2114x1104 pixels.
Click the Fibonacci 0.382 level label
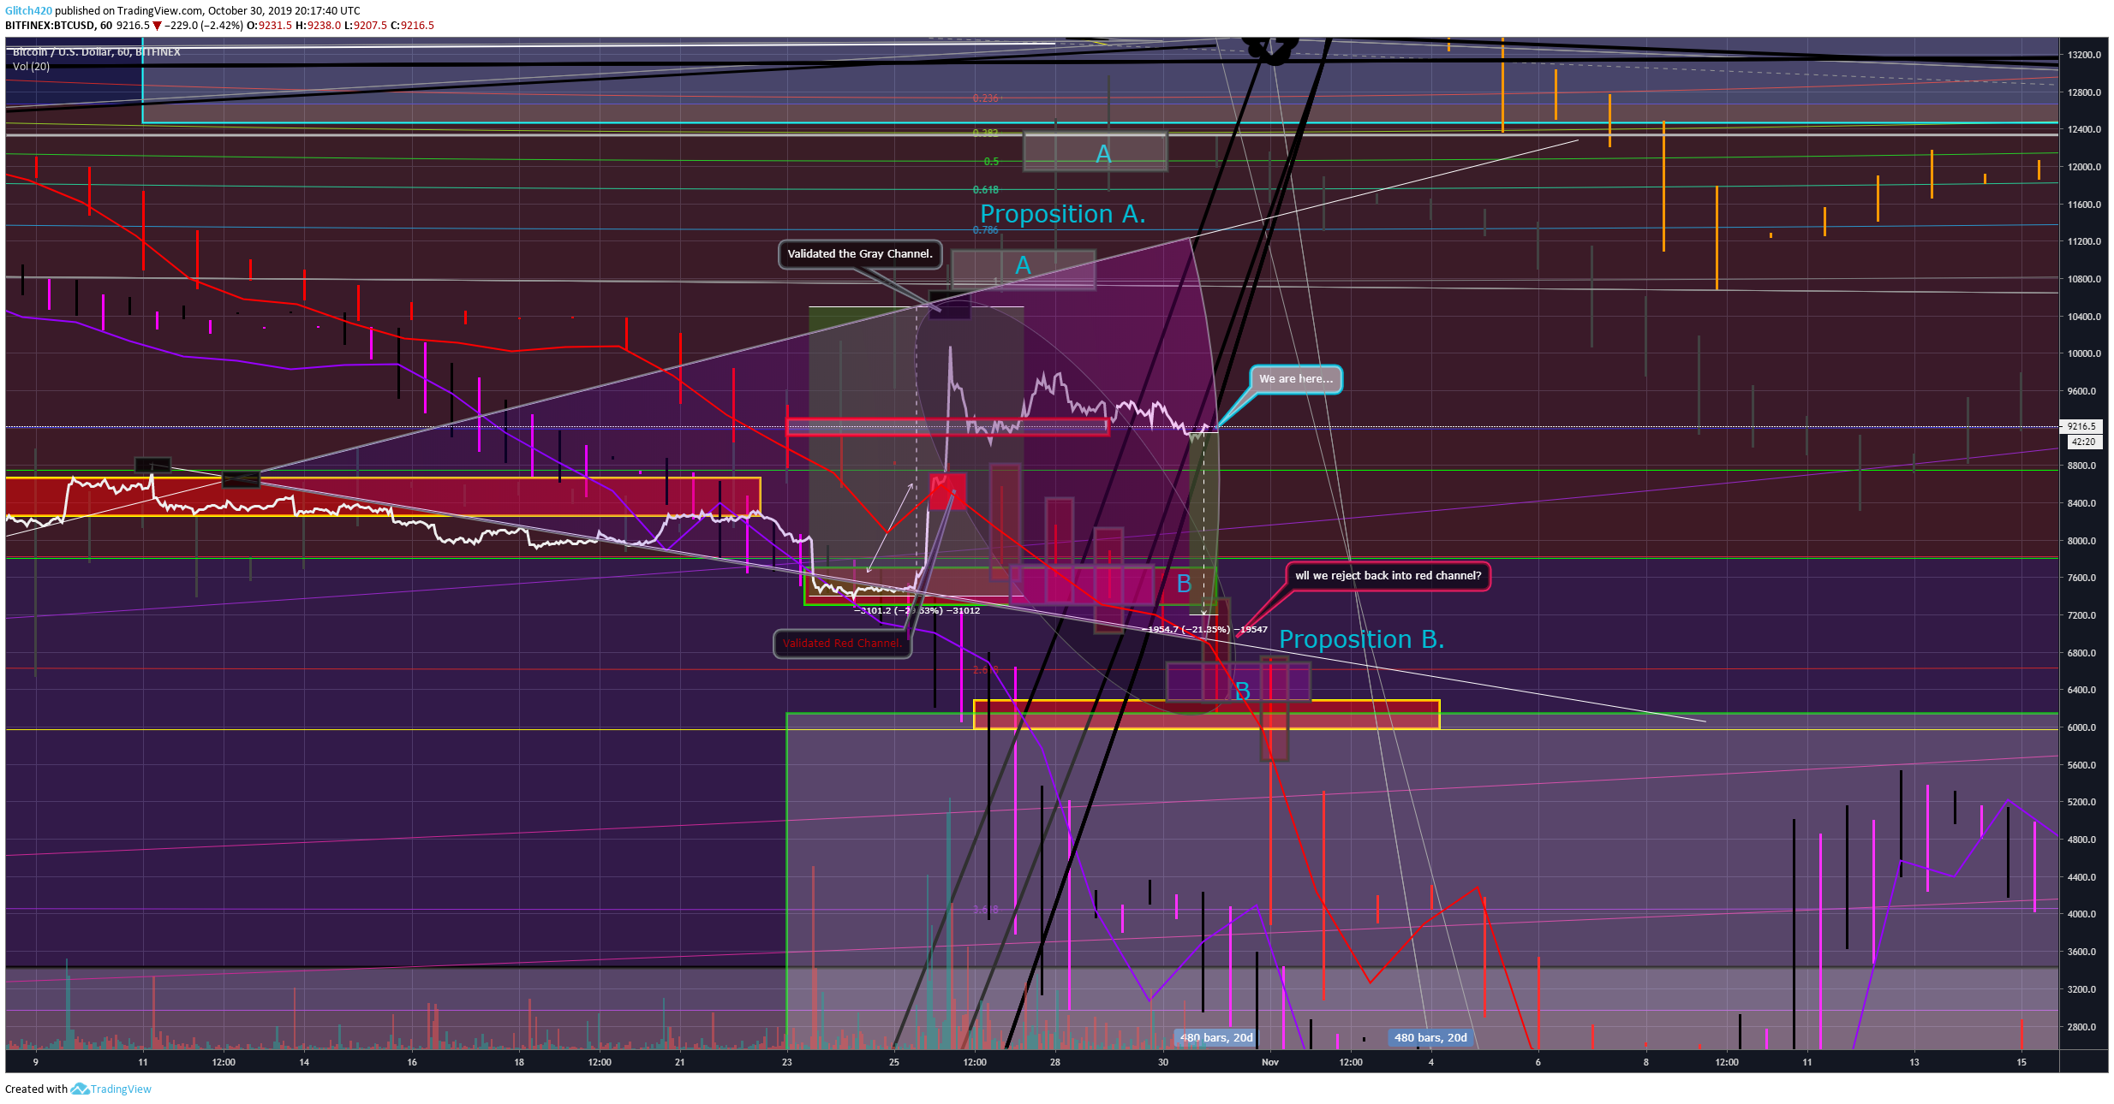(x=986, y=134)
